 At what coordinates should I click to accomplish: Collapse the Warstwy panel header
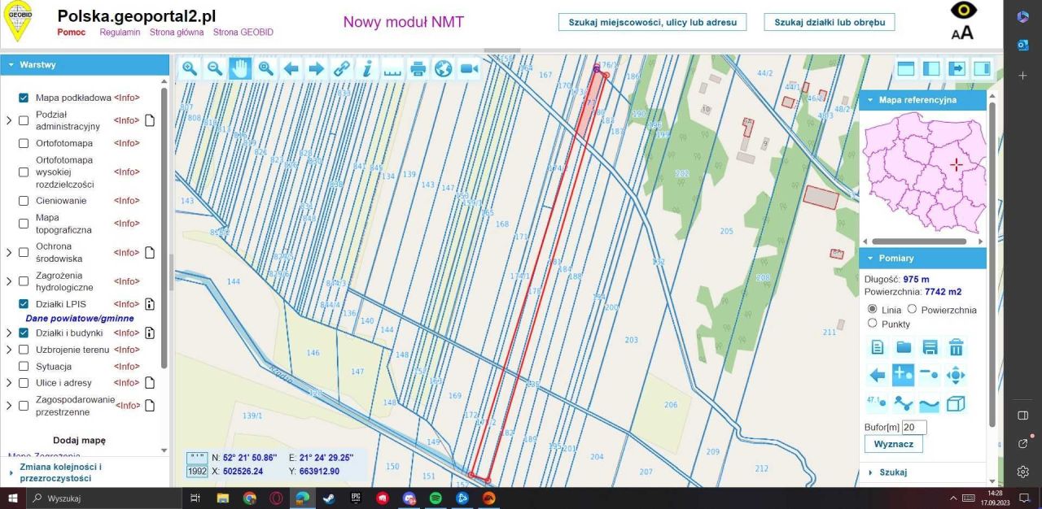tap(37, 64)
